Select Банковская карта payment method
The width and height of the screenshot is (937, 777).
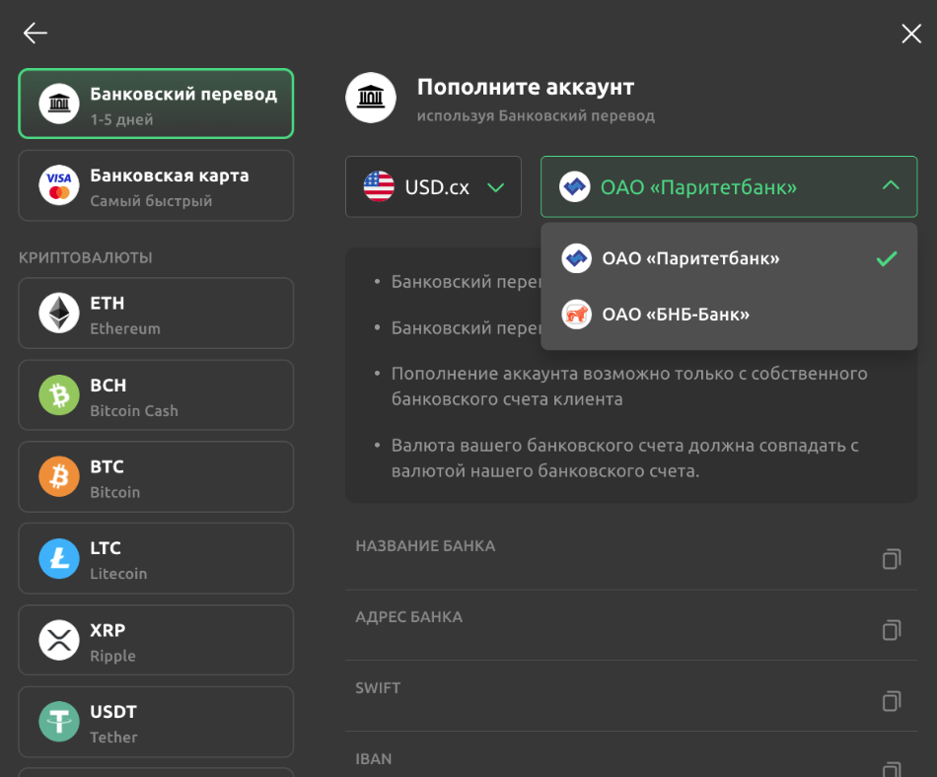click(x=156, y=185)
